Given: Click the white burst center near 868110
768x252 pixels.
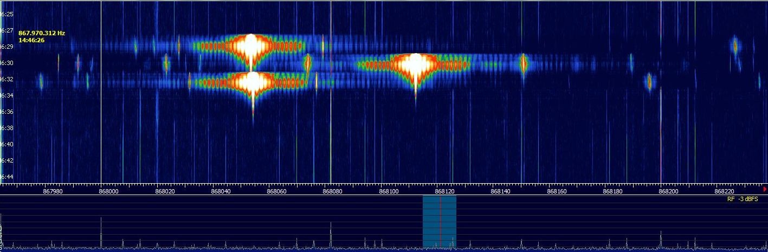Looking at the screenshot, I should (415, 64).
